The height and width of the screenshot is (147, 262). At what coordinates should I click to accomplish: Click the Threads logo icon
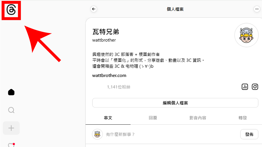point(11,11)
